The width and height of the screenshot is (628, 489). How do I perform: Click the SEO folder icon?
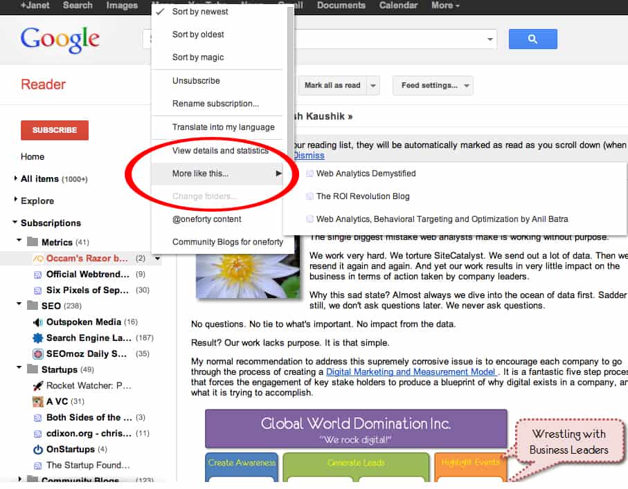(x=32, y=305)
